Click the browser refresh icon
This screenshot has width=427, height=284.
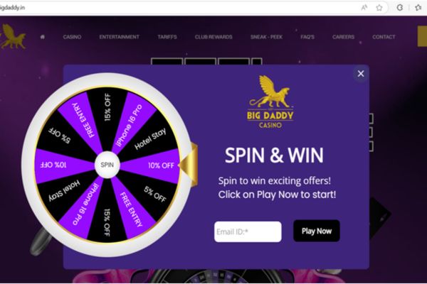tap(399, 7)
